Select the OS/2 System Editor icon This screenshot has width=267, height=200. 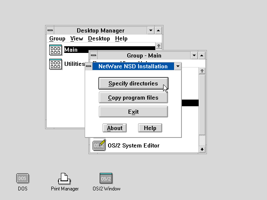(x=99, y=145)
